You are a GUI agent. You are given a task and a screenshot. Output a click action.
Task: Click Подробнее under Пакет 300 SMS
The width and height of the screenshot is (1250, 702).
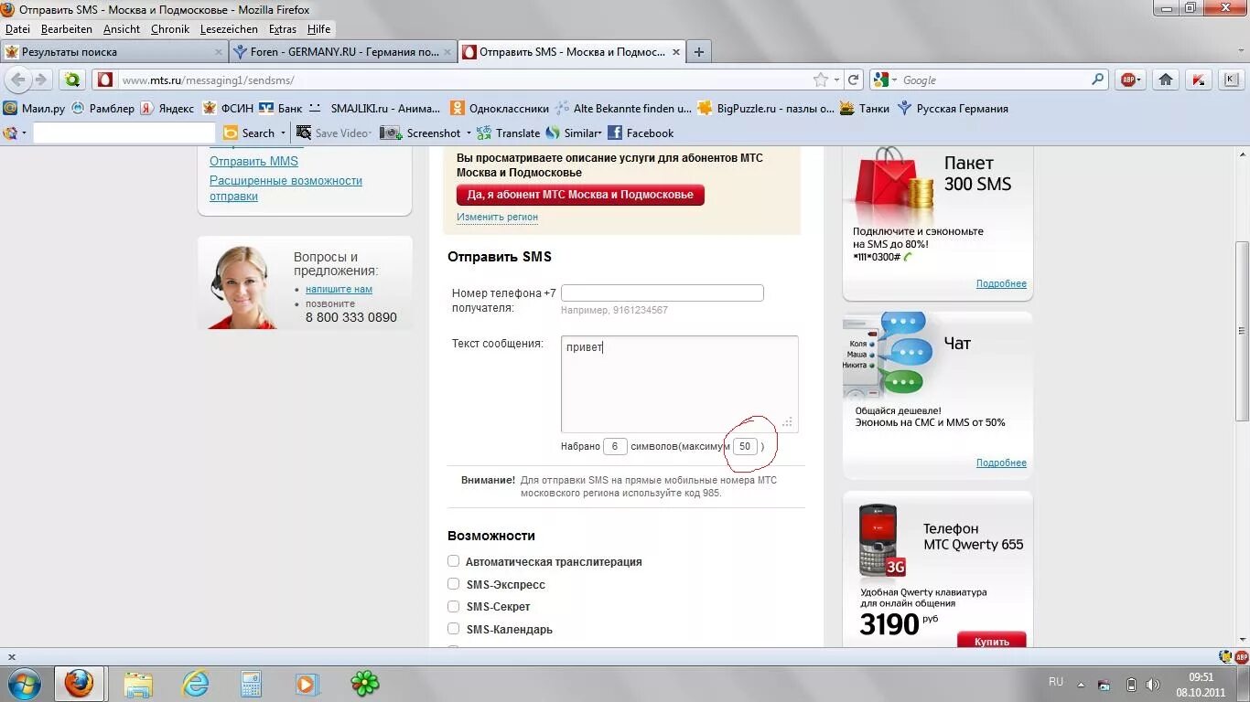1001,283
